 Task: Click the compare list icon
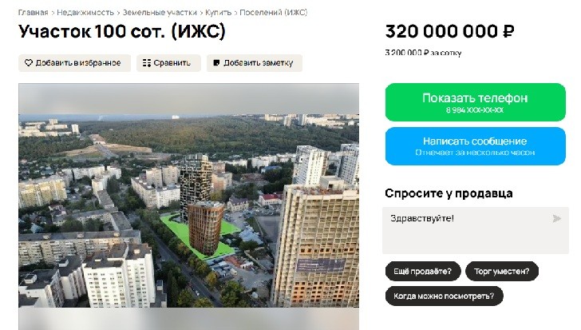point(147,63)
